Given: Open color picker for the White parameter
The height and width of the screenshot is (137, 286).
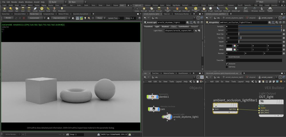Looking at the screenshot, I should pyautogui.click(x=235, y=49).
